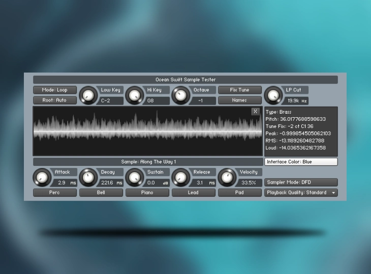371x274 pixels.
Task: Click the Octave knob
Action: pyautogui.click(x=180, y=94)
